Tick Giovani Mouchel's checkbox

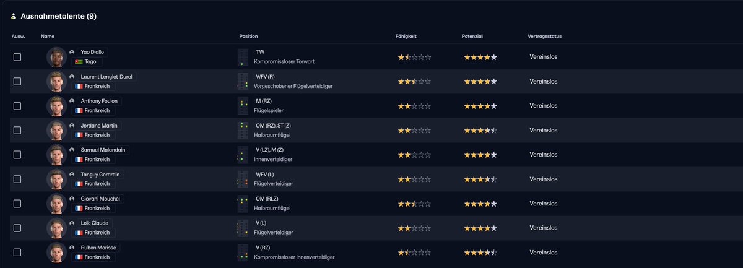pos(17,204)
